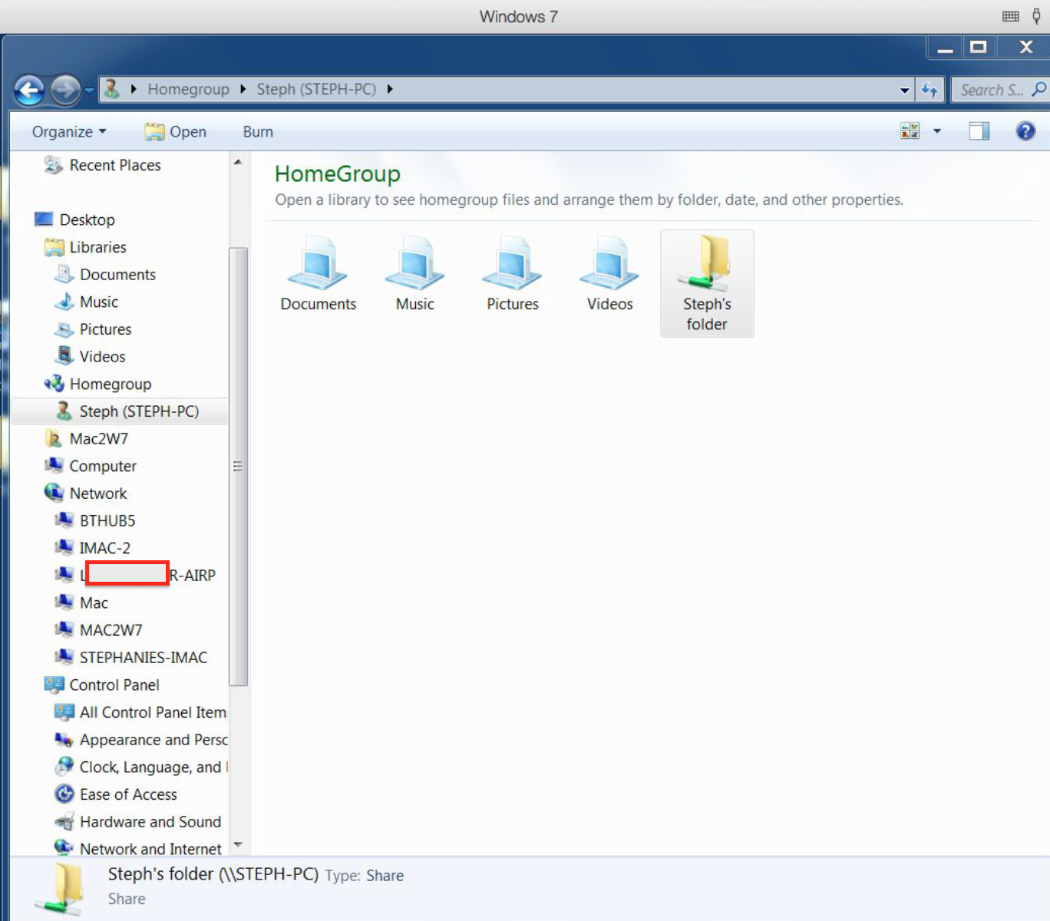Change your view icon button

click(910, 131)
